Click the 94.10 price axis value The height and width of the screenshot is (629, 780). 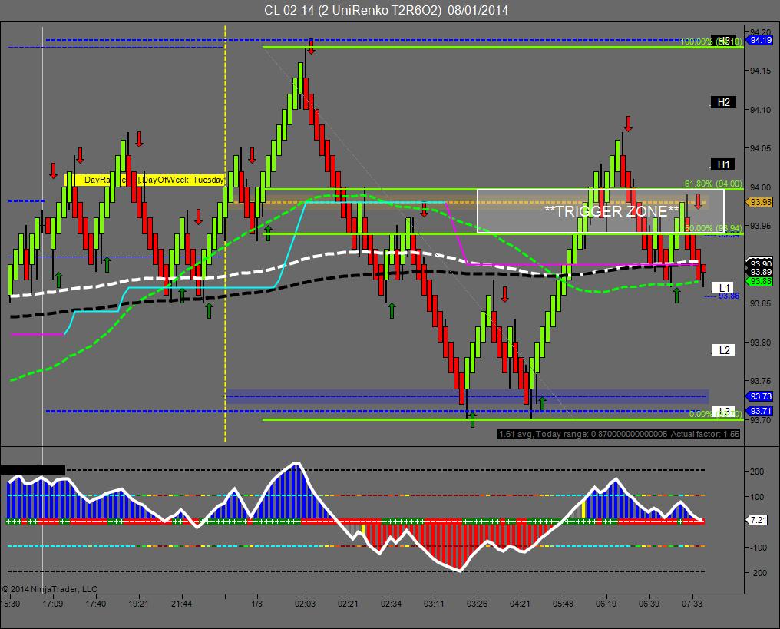coord(761,110)
